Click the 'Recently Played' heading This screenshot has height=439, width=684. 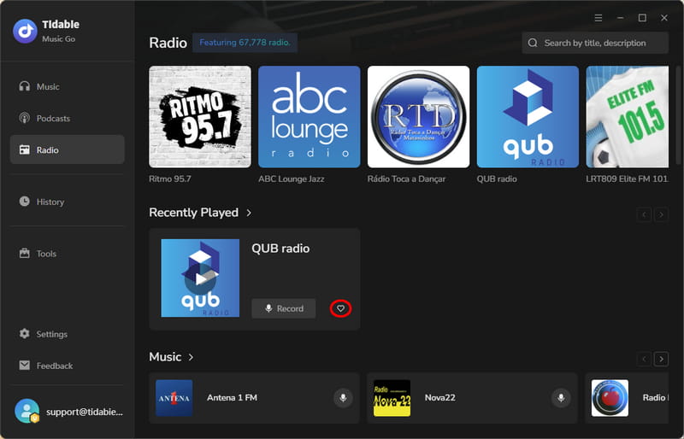tap(194, 213)
